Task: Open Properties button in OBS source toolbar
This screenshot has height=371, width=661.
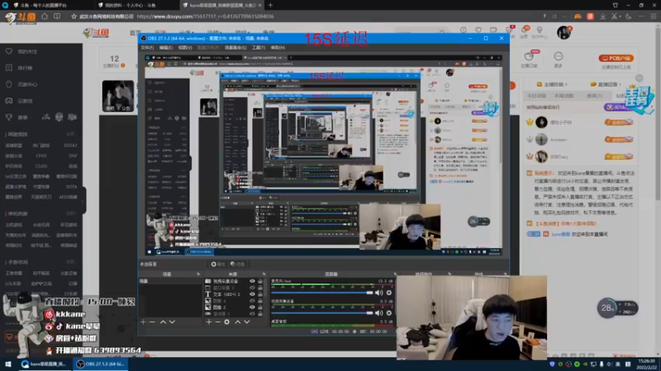Action: click(218, 264)
